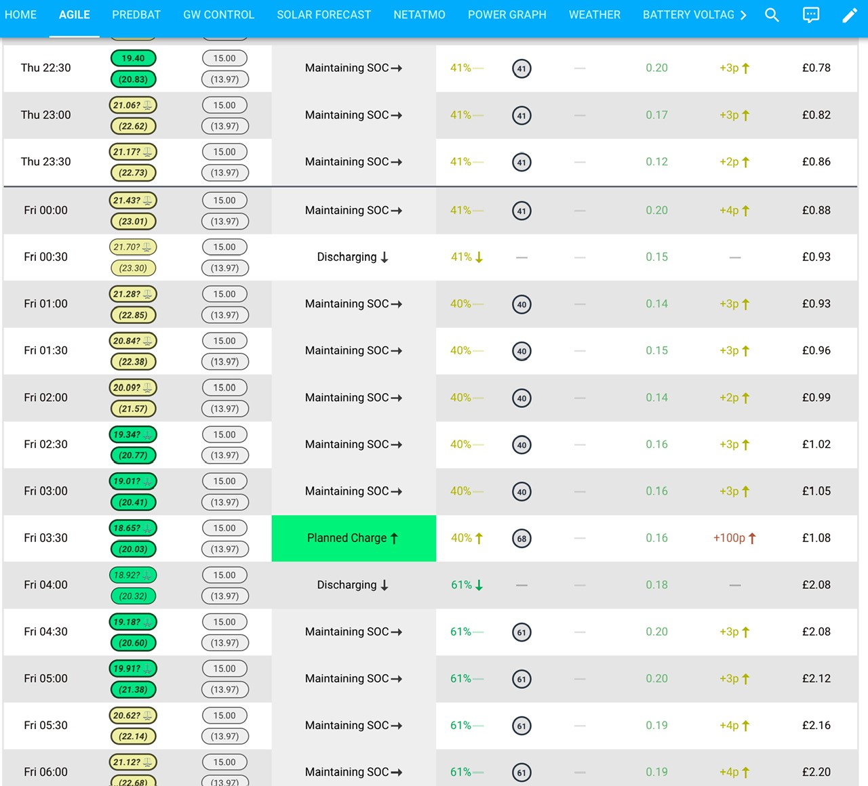Open the assist chat icon

point(810,15)
